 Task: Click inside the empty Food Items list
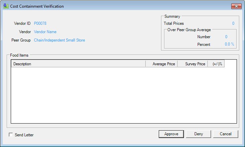tap(124, 95)
